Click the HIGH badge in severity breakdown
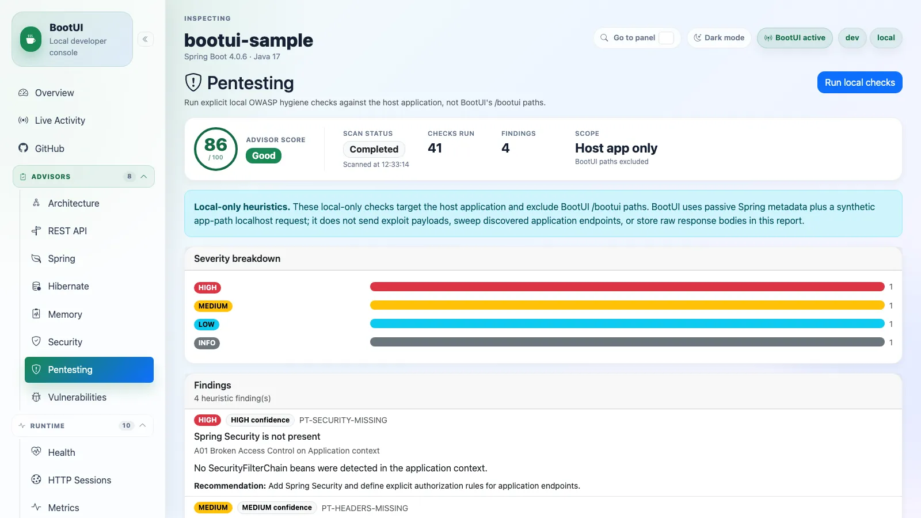The width and height of the screenshot is (921, 518). [x=207, y=288]
